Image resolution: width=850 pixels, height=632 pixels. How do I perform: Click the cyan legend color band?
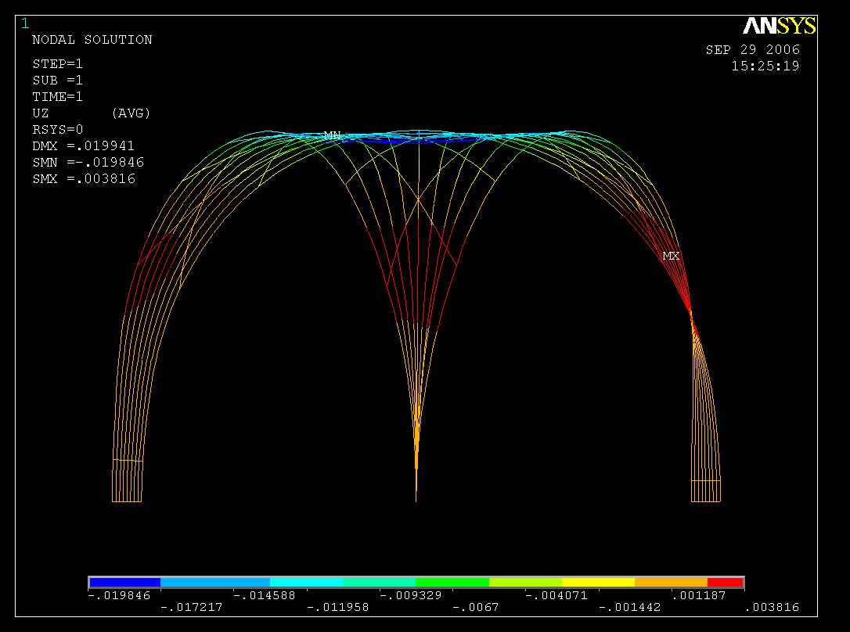pyautogui.click(x=306, y=582)
